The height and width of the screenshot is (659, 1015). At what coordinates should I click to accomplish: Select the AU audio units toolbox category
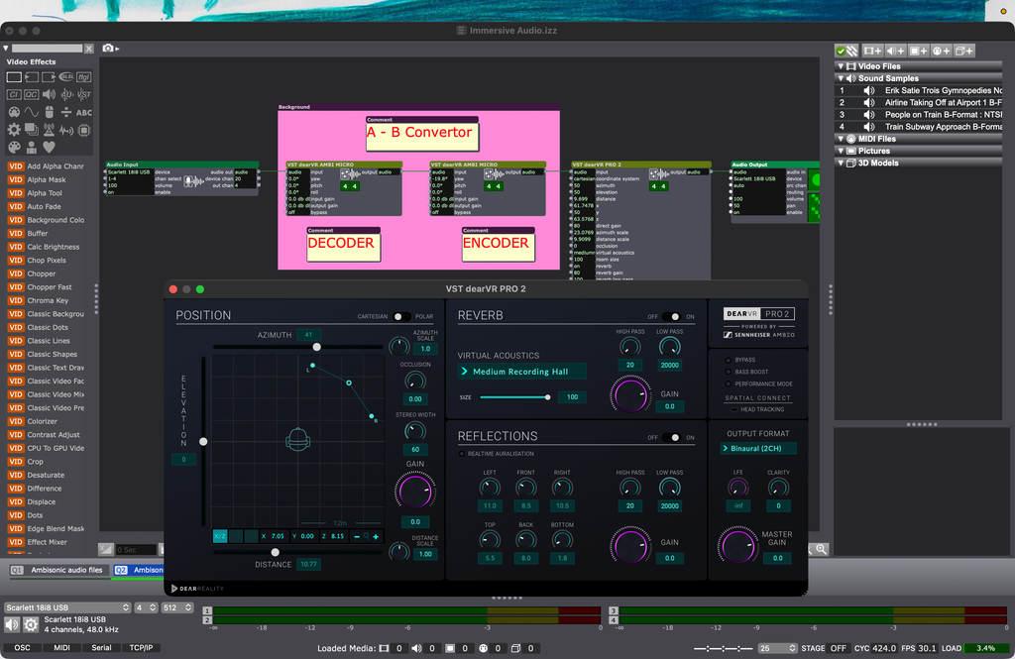click(x=66, y=94)
